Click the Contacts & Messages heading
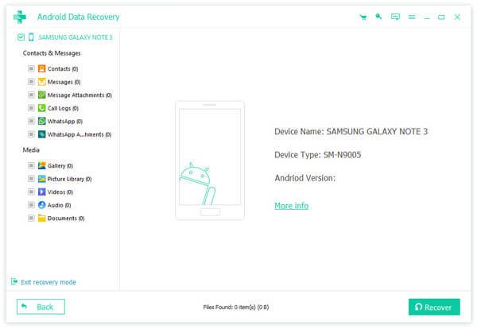This screenshot has width=477, height=329. (52, 53)
